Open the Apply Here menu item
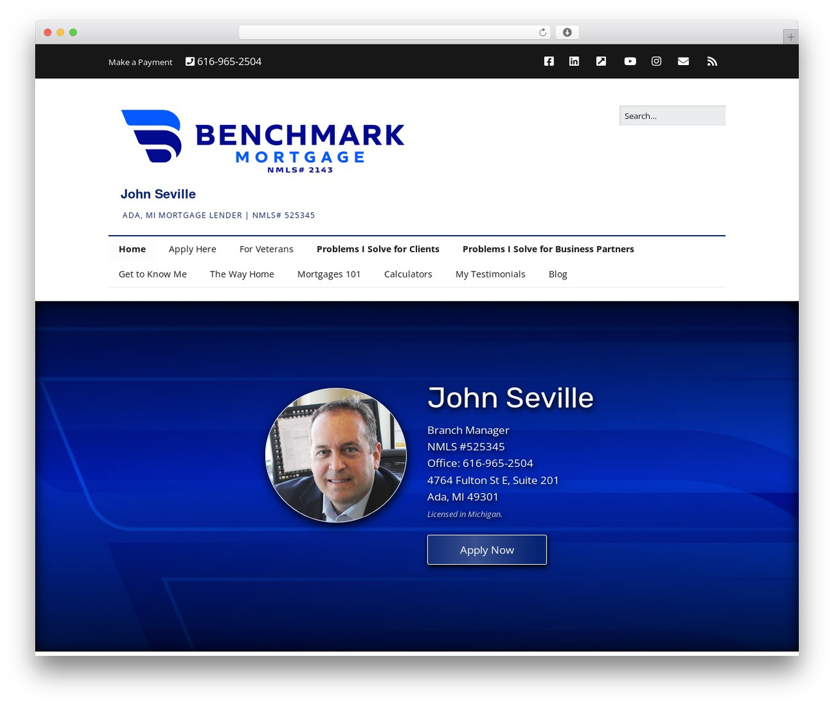834x706 pixels. click(192, 249)
